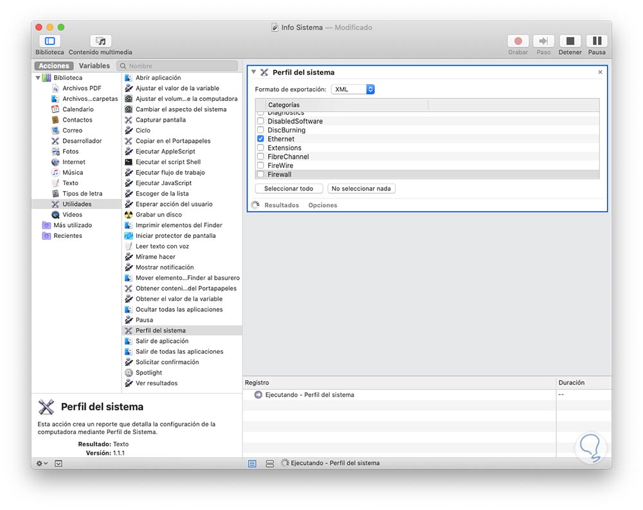Select the Tipos de letra category icon
Viewport: 643px width, 510px height.
[x=55, y=194]
